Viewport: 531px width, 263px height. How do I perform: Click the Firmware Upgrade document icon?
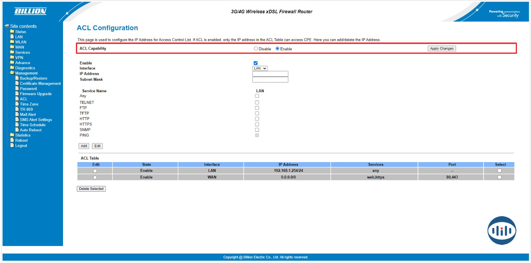point(17,94)
